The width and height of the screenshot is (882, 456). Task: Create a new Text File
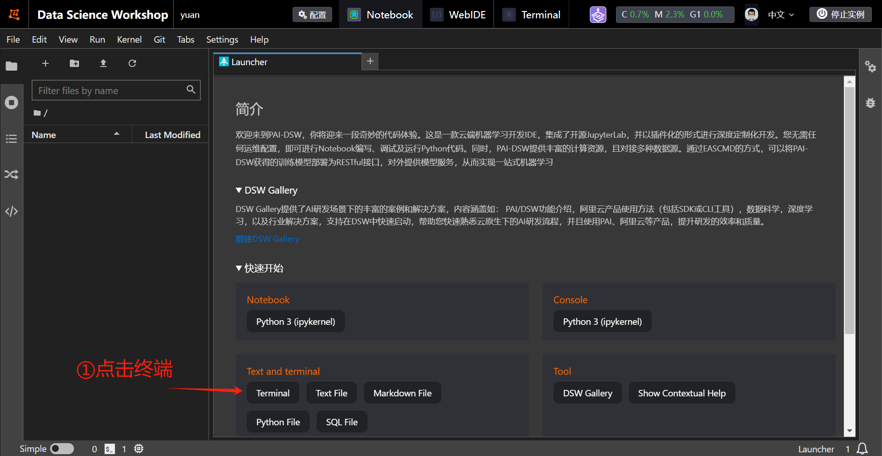click(331, 393)
